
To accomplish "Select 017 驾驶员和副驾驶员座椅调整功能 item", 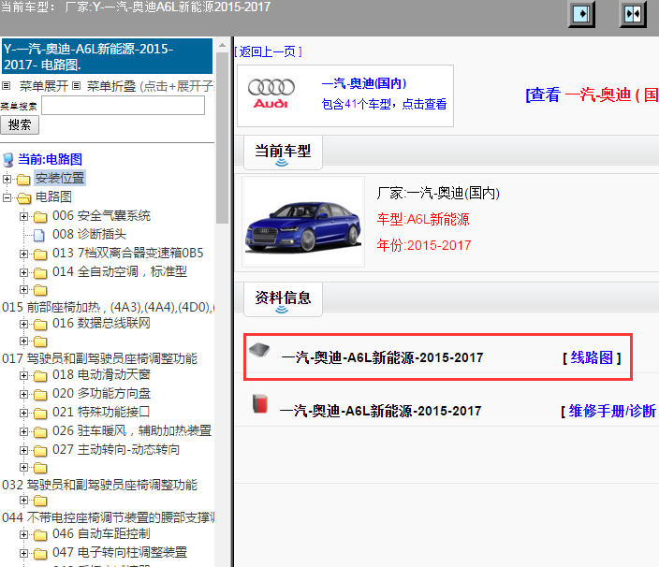I will tap(99, 358).
